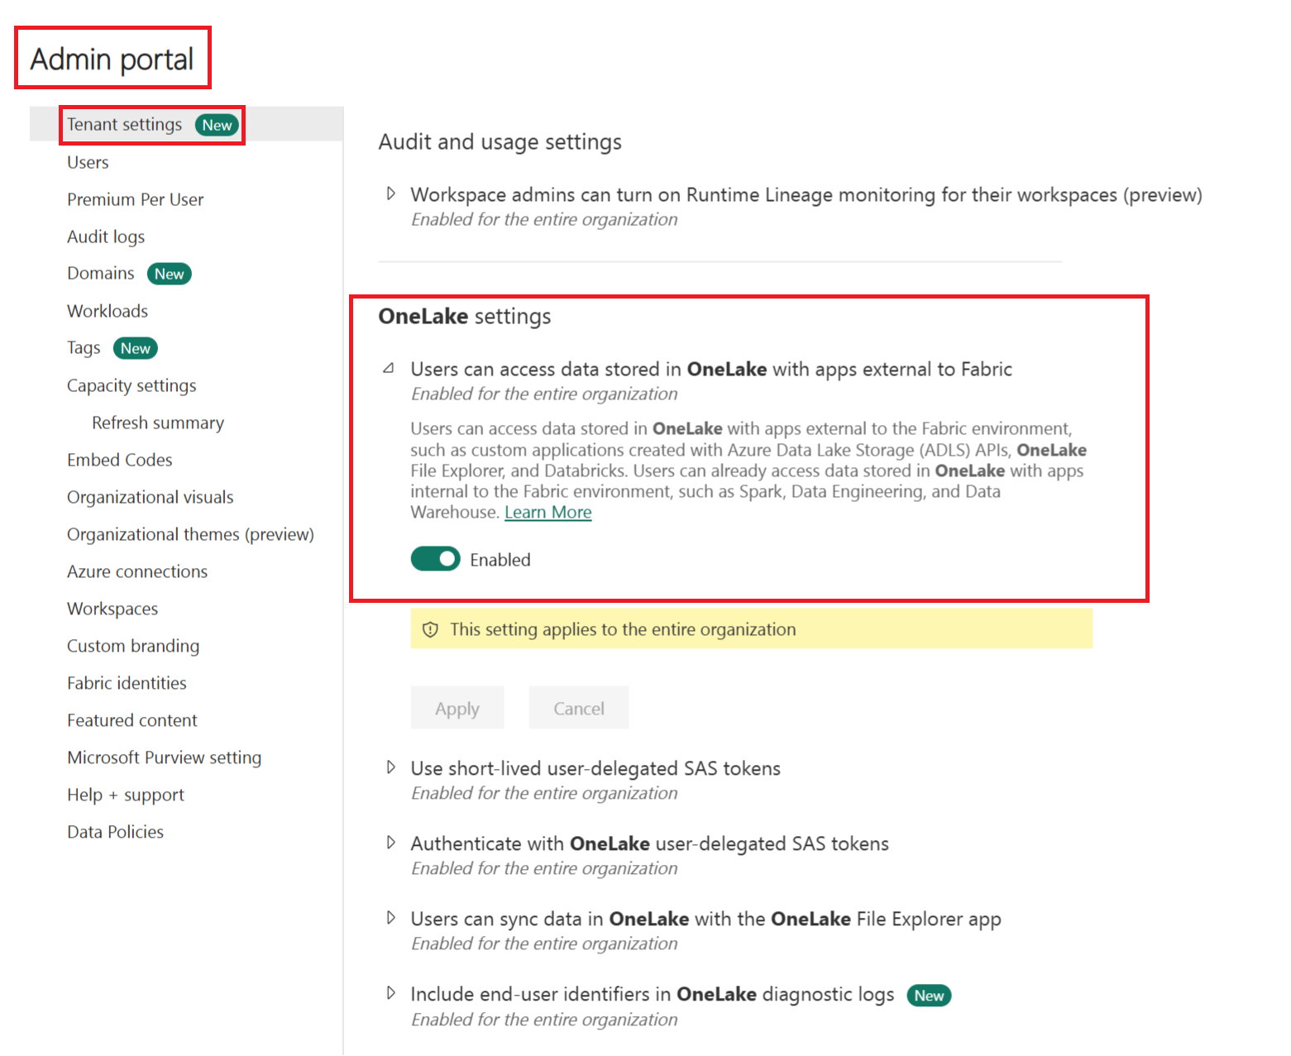Click the OneLake settings heading
Viewport: 1291px width, 1056px height.
(x=465, y=317)
